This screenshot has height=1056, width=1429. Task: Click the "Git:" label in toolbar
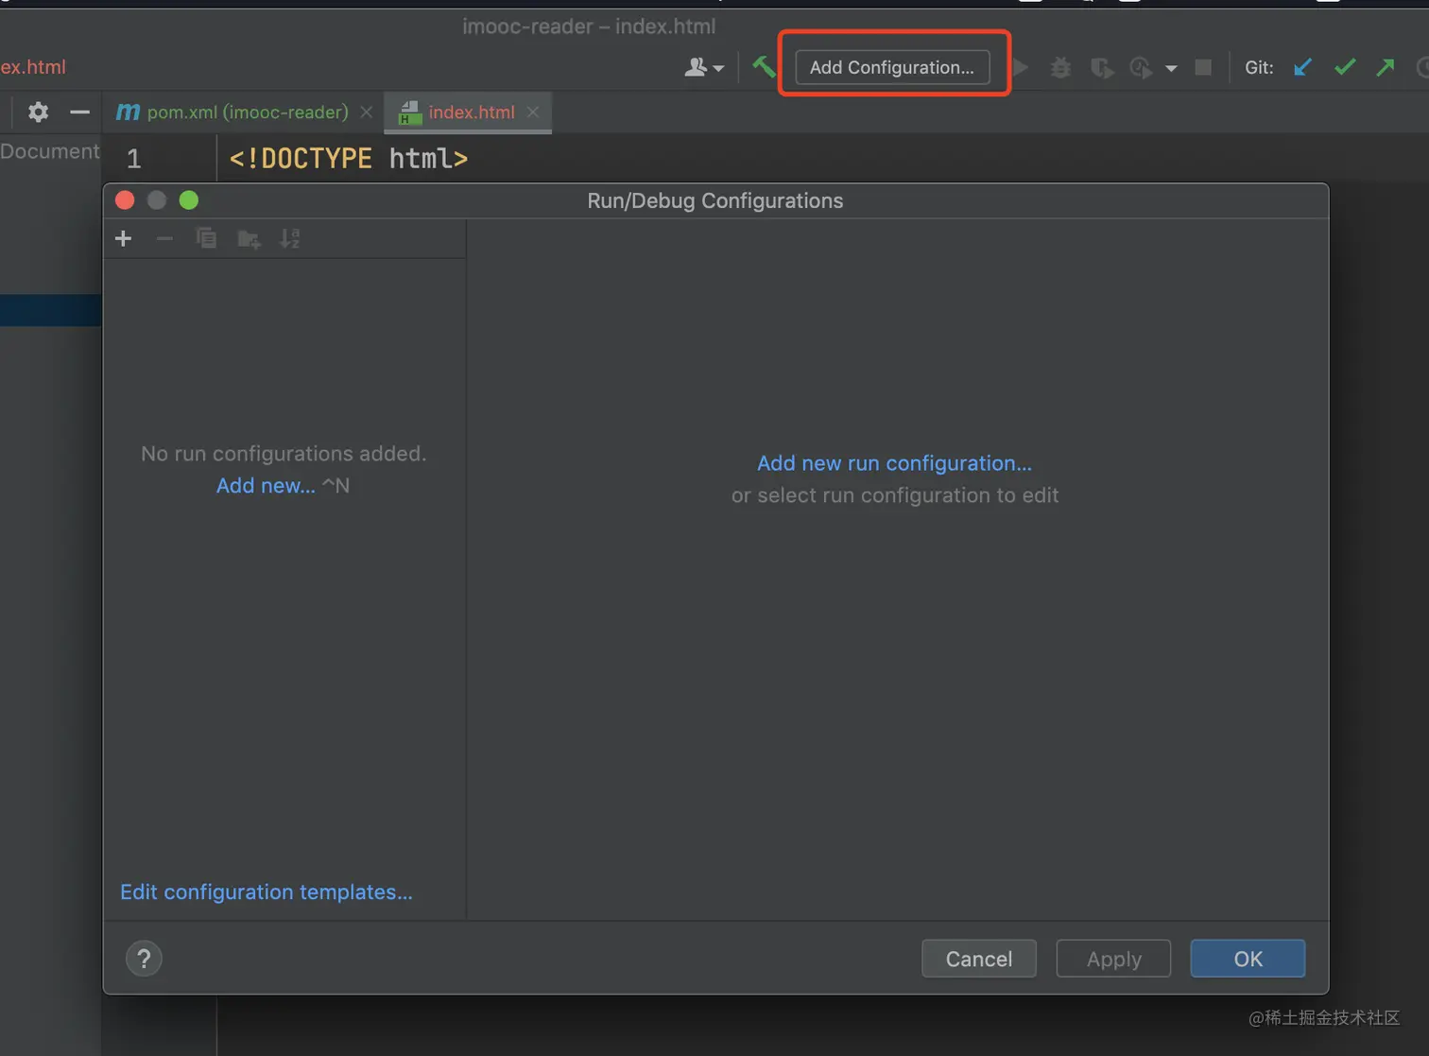pos(1259,67)
